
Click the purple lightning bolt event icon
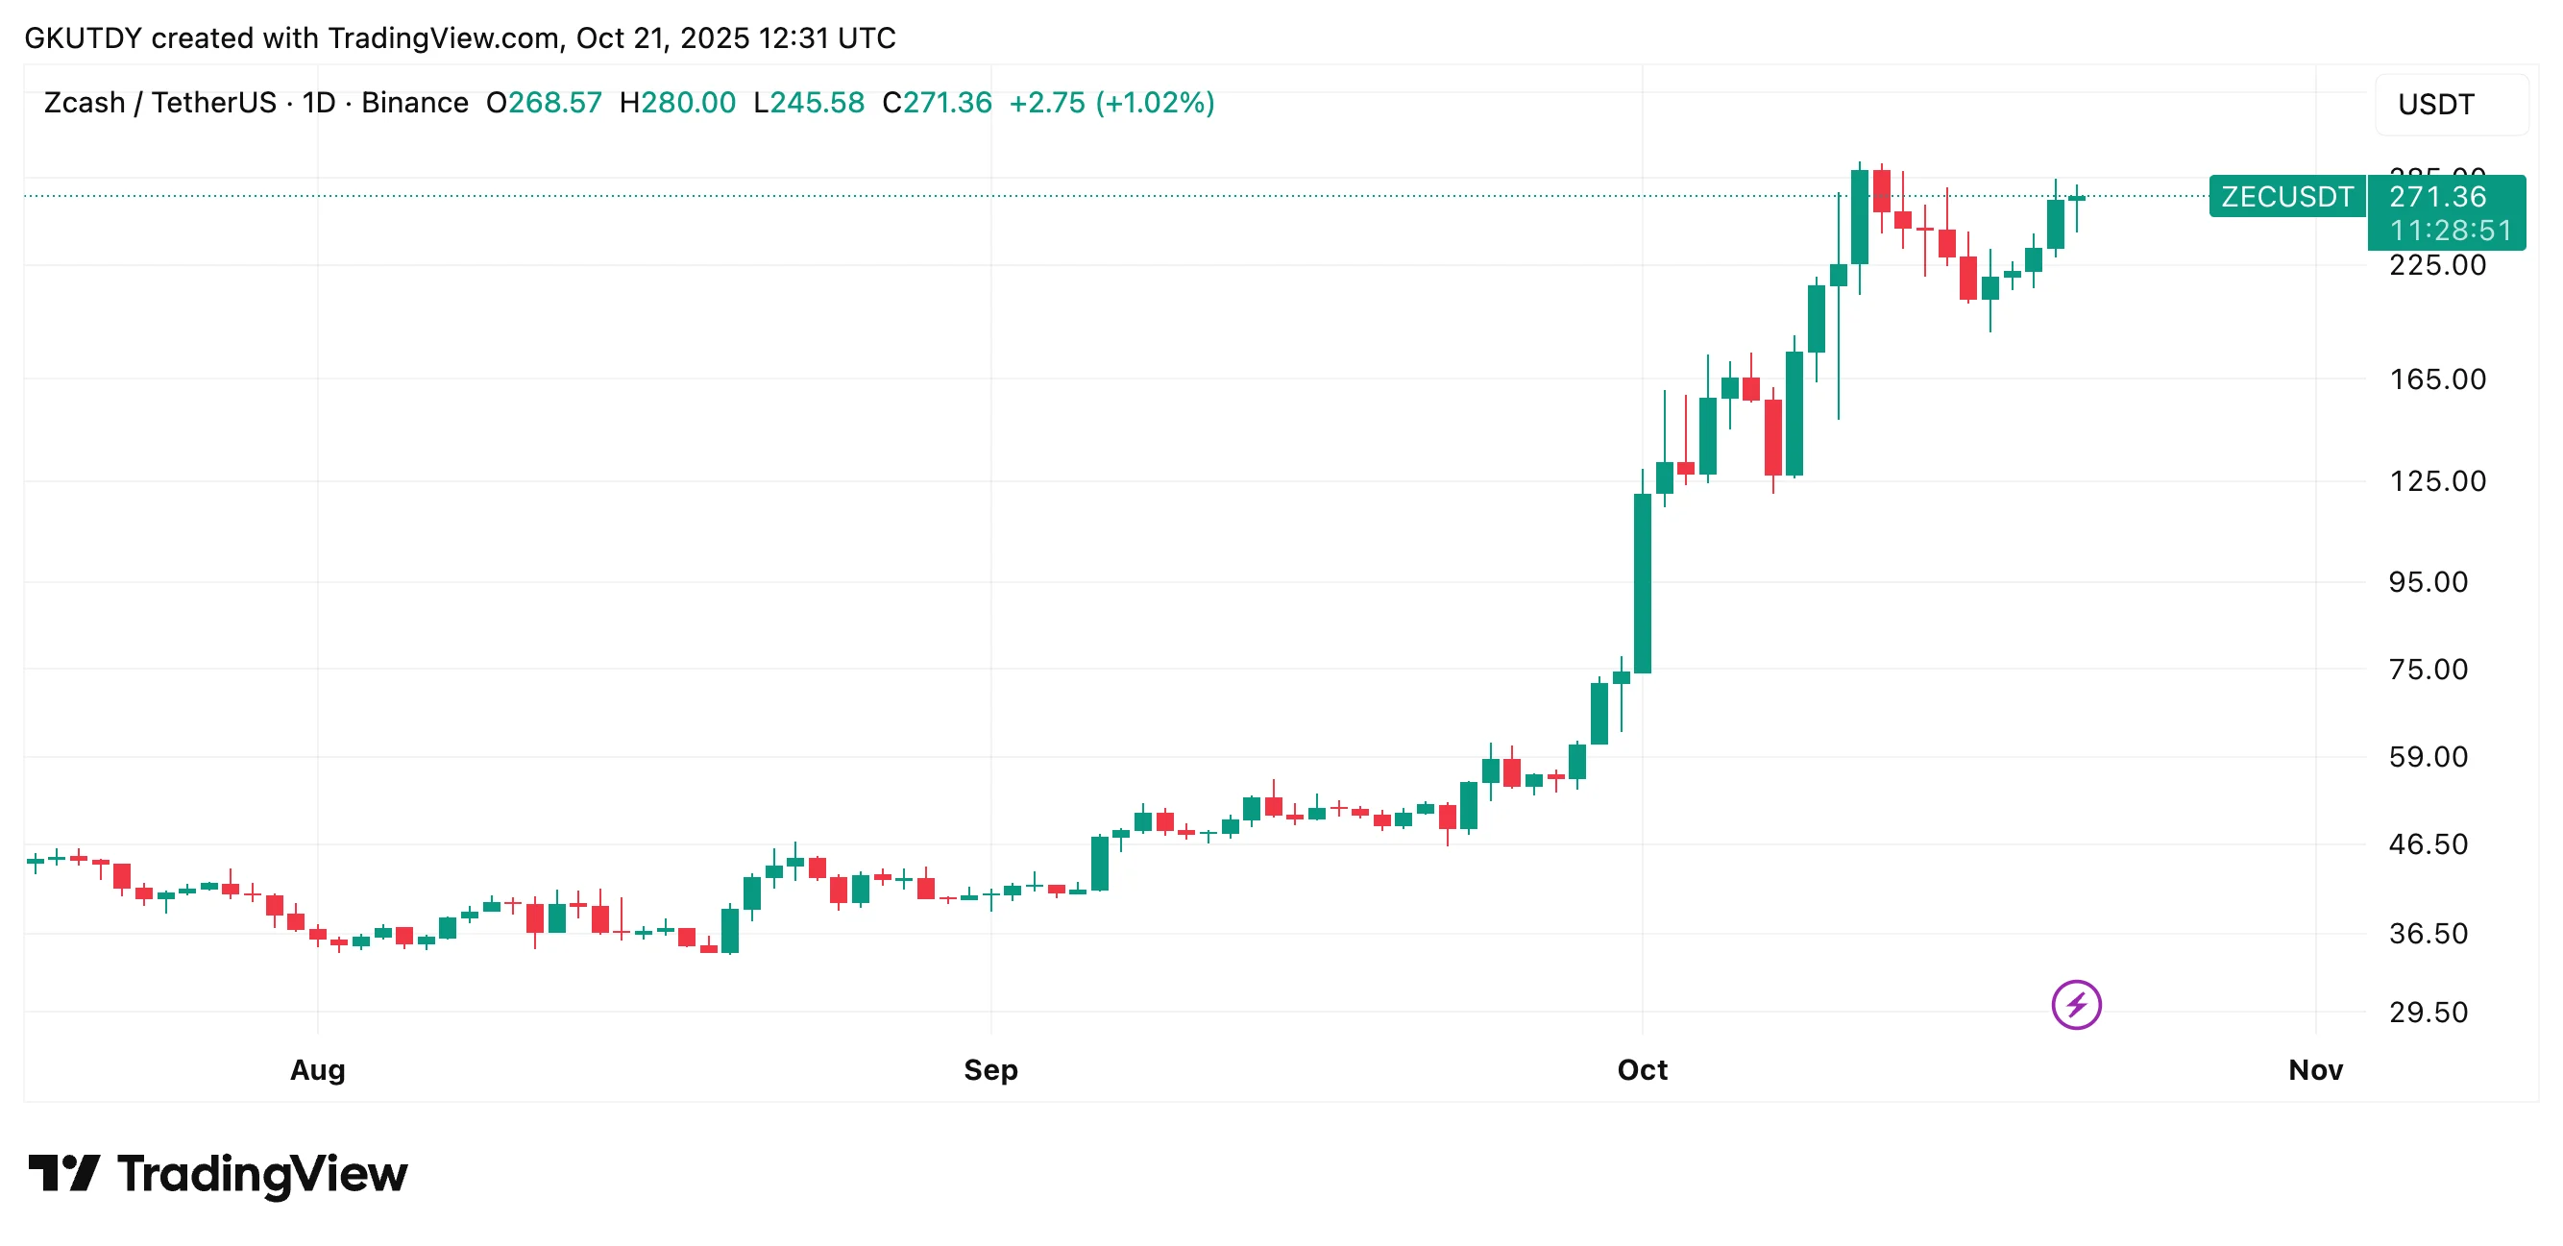pyautogui.click(x=2075, y=1004)
